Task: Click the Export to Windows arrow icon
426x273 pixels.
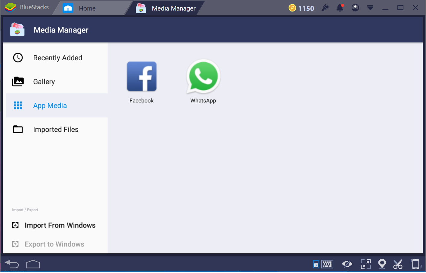Action: (x=15, y=244)
